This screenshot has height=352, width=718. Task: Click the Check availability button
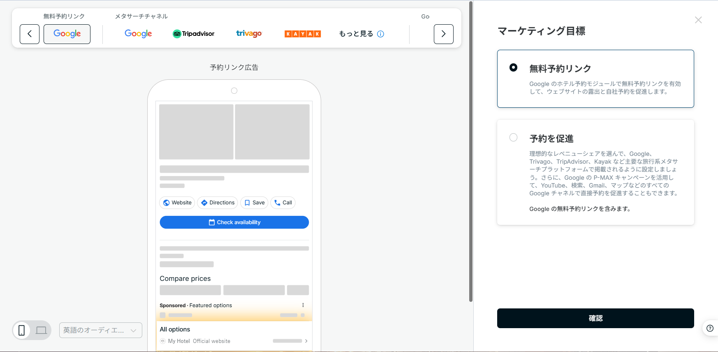tap(234, 222)
